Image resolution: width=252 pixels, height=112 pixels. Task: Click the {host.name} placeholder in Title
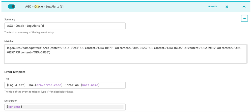(90, 85)
